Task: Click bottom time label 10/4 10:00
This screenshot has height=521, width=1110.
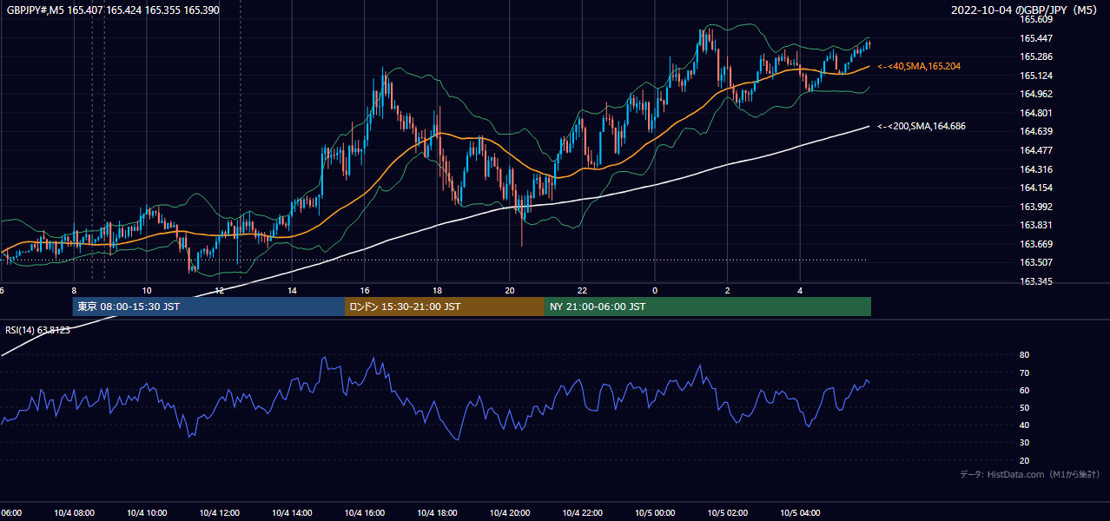Action: point(146,512)
